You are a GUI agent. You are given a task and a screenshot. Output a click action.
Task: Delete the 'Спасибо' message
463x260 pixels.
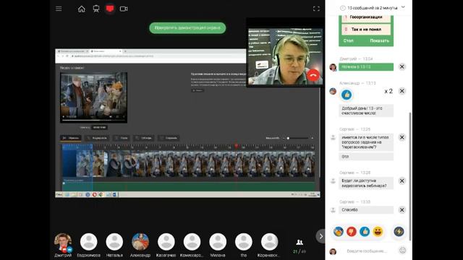402,210
